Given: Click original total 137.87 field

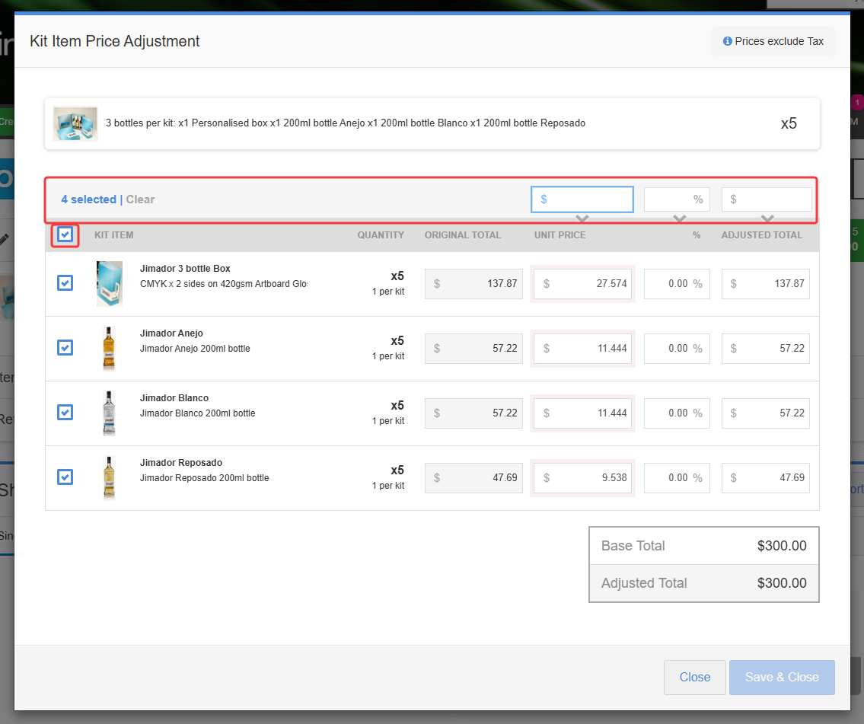Looking at the screenshot, I should 474,284.
